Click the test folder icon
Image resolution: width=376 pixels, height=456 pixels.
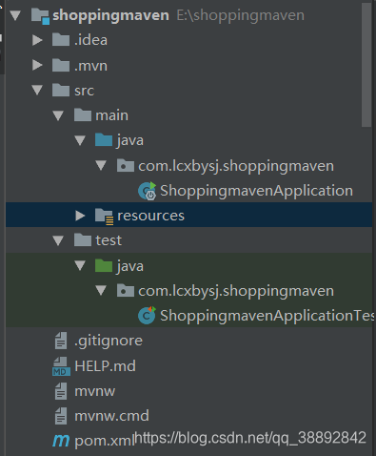83,239
